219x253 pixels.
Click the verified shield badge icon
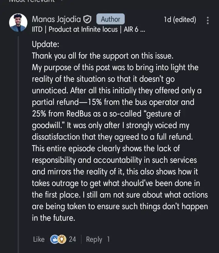(x=88, y=20)
